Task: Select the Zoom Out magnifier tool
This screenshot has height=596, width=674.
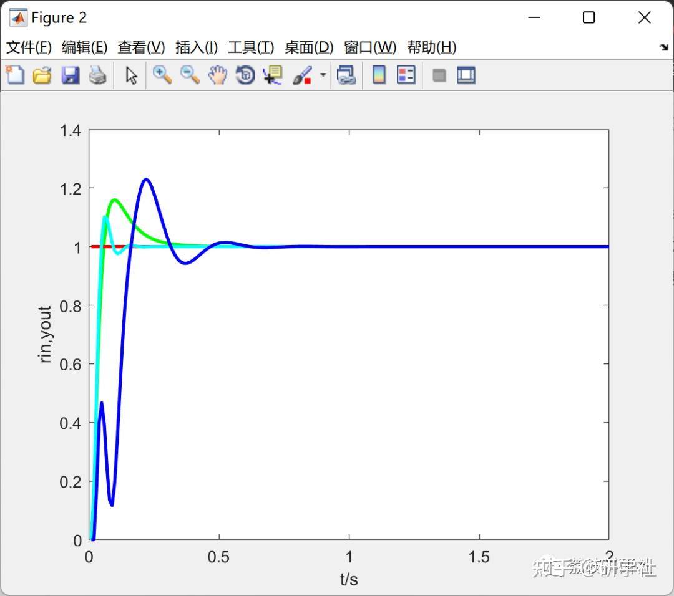Action: click(x=190, y=75)
